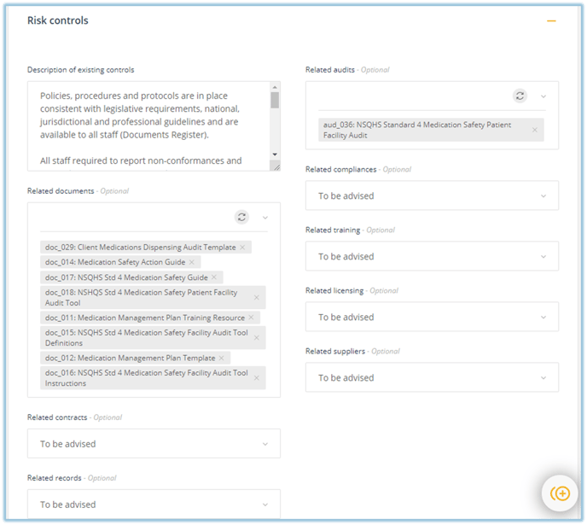Open the Related suppliers dropdown
This screenshot has width=587, height=525.
(x=432, y=377)
